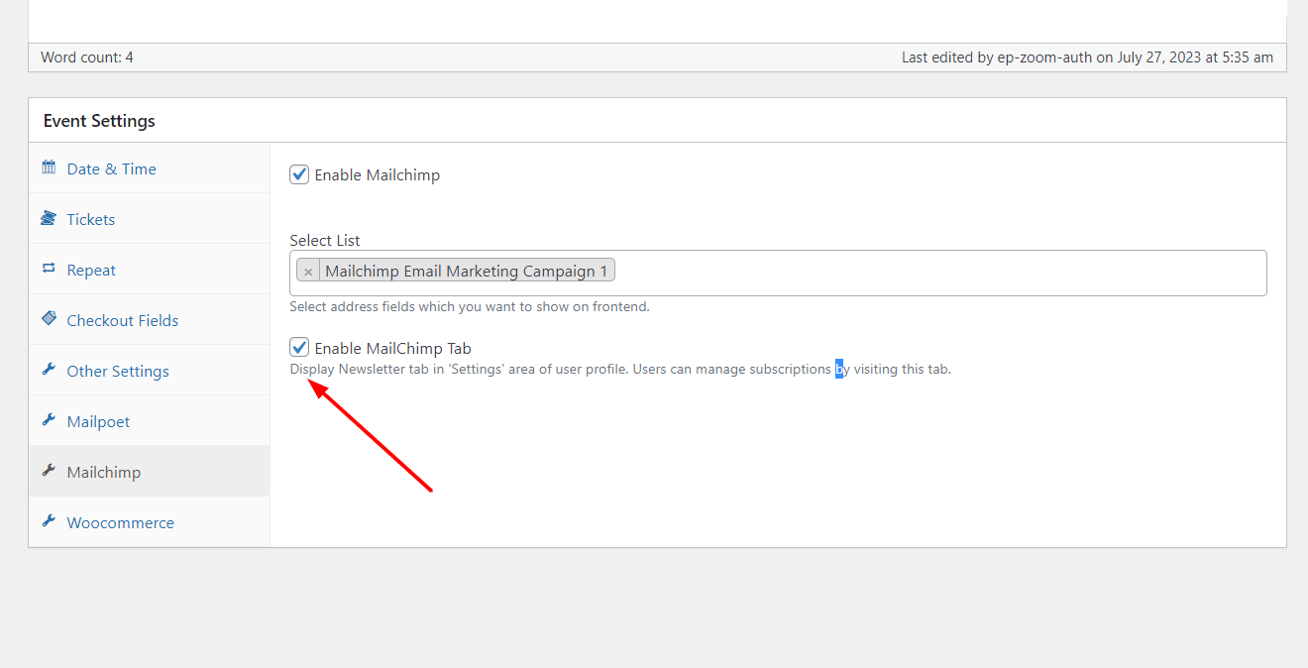This screenshot has width=1308, height=668.
Task: Select the Other Settings tab
Action: [118, 372]
